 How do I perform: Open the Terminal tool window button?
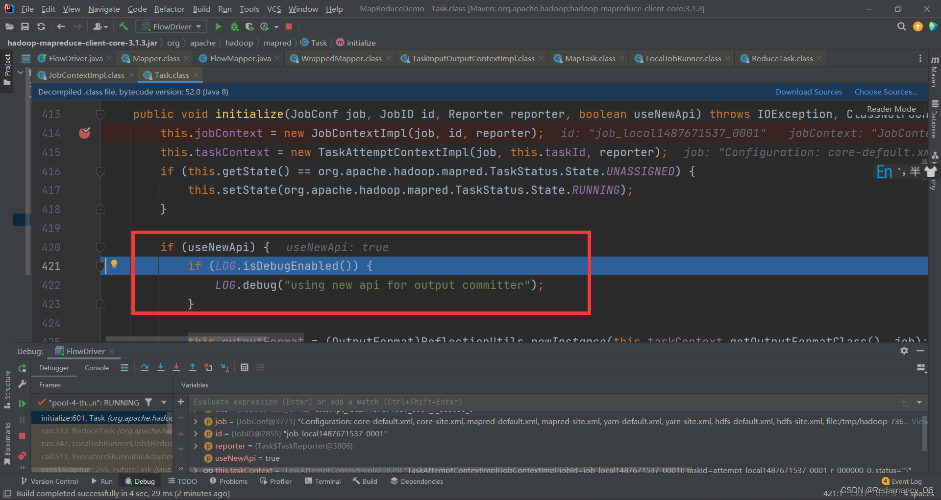(x=322, y=481)
